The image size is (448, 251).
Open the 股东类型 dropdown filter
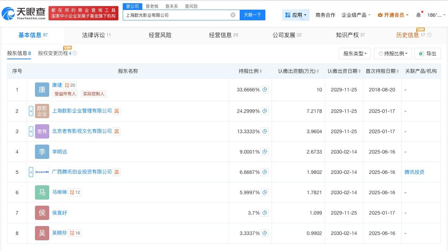pyautogui.click(x=355, y=54)
